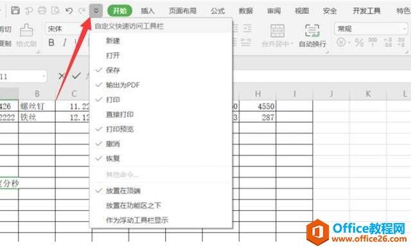411x250 pixels.
Task: Select 作为浮动工具栏显示 option
Action: (161, 220)
